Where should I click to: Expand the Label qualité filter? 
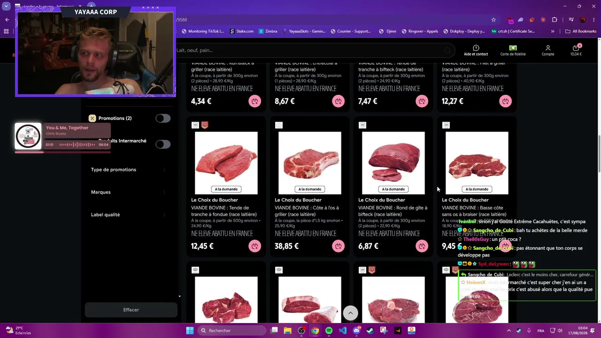[x=128, y=215]
